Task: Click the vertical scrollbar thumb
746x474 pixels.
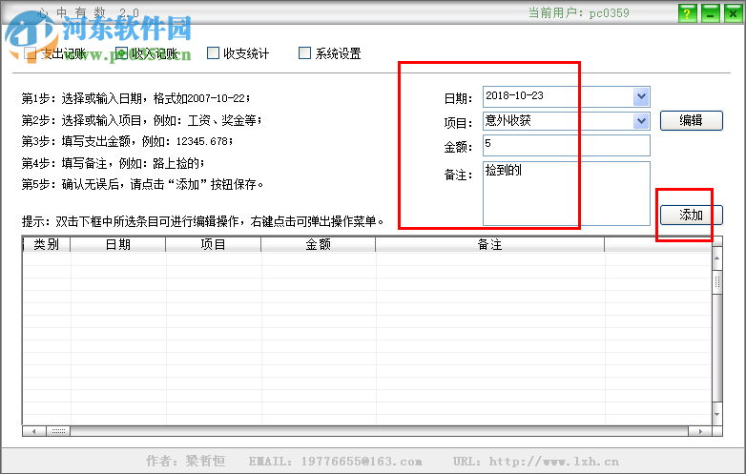Action: pyautogui.click(x=717, y=282)
